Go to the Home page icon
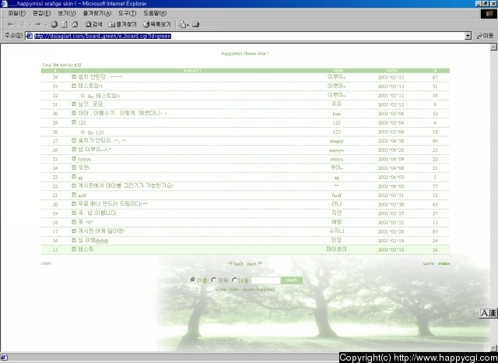This screenshot has width=498, height=363. click(75, 24)
